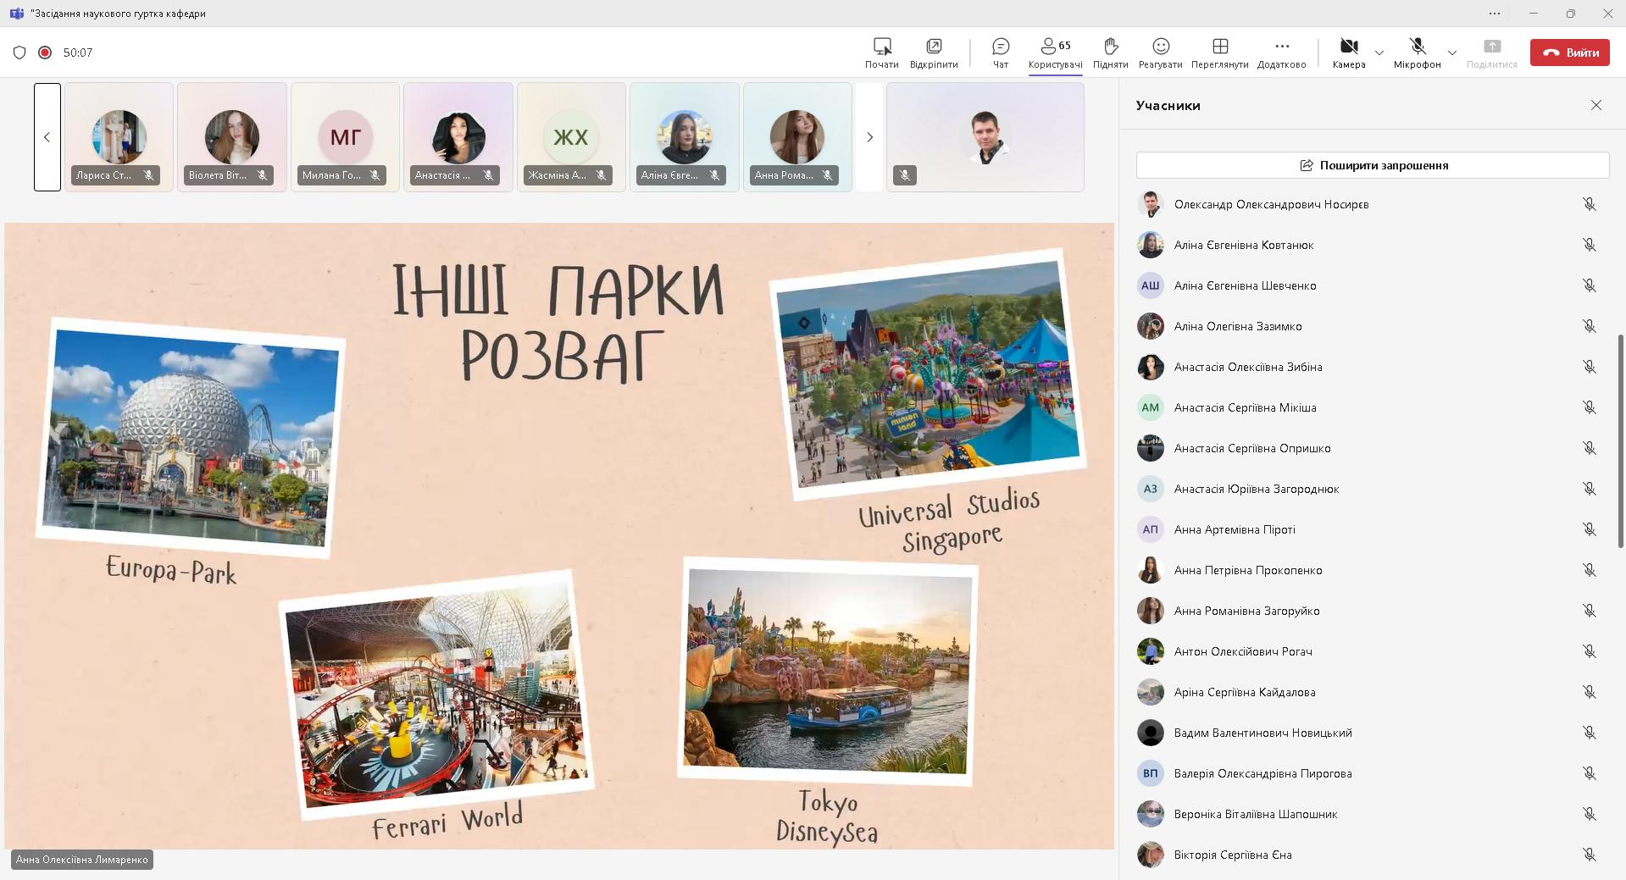This screenshot has width=1626, height=880.
Task: Click mic icon beside Анастасія Сергіївна Мікіша
Action: 1590,407
